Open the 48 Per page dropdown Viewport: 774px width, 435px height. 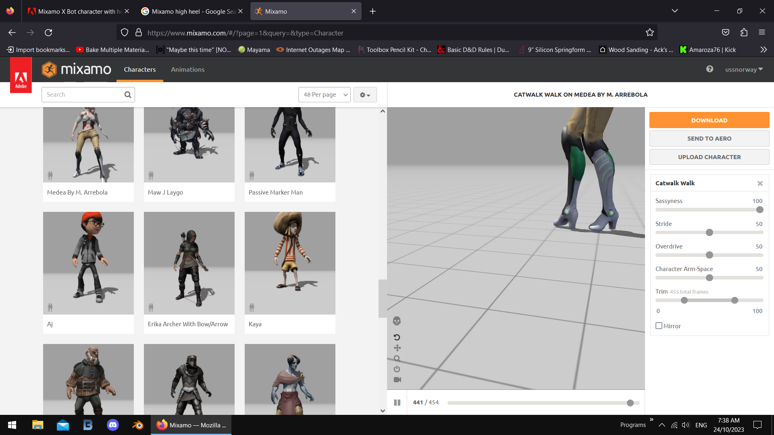(x=324, y=95)
